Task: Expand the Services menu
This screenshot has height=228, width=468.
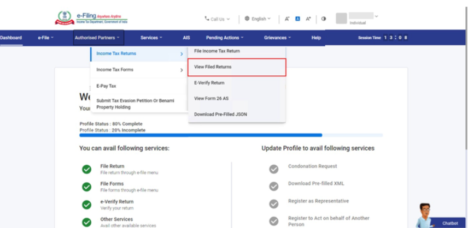Action: coord(151,38)
